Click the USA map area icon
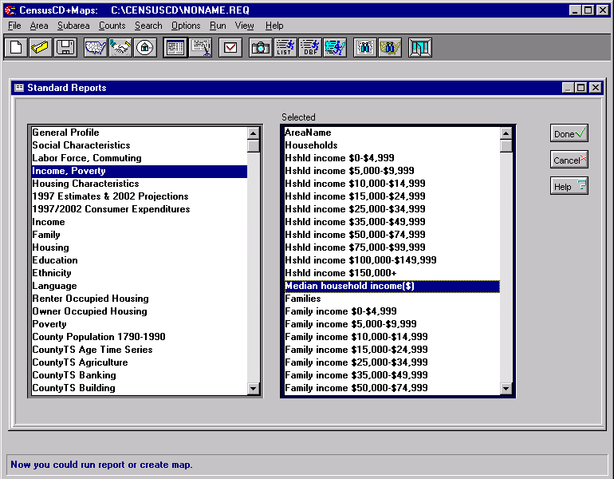This screenshot has height=479, width=614. coord(96,48)
